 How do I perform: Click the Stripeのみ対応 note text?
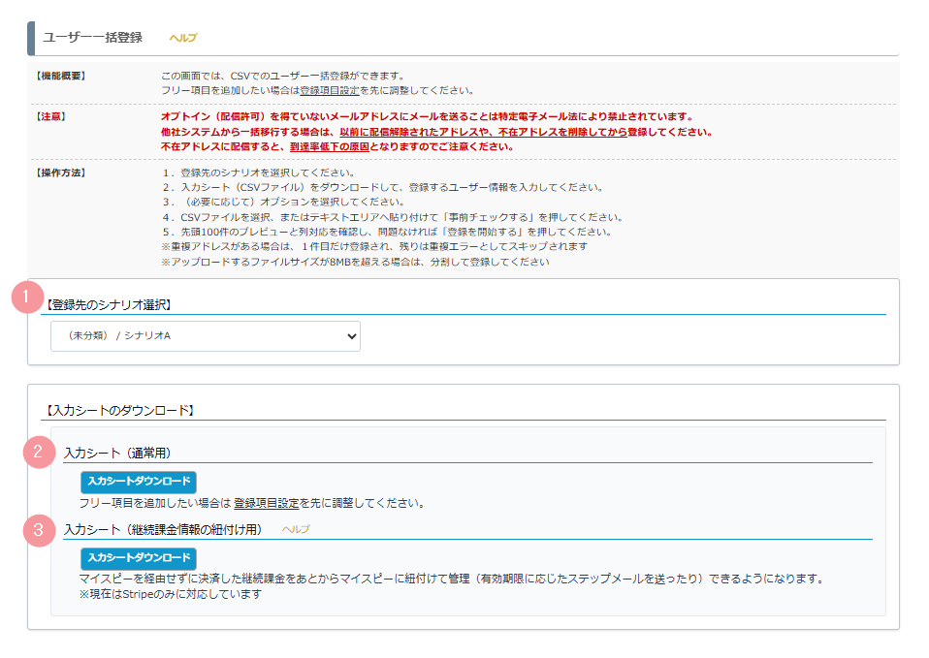pyautogui.click(x=171, y=594)
